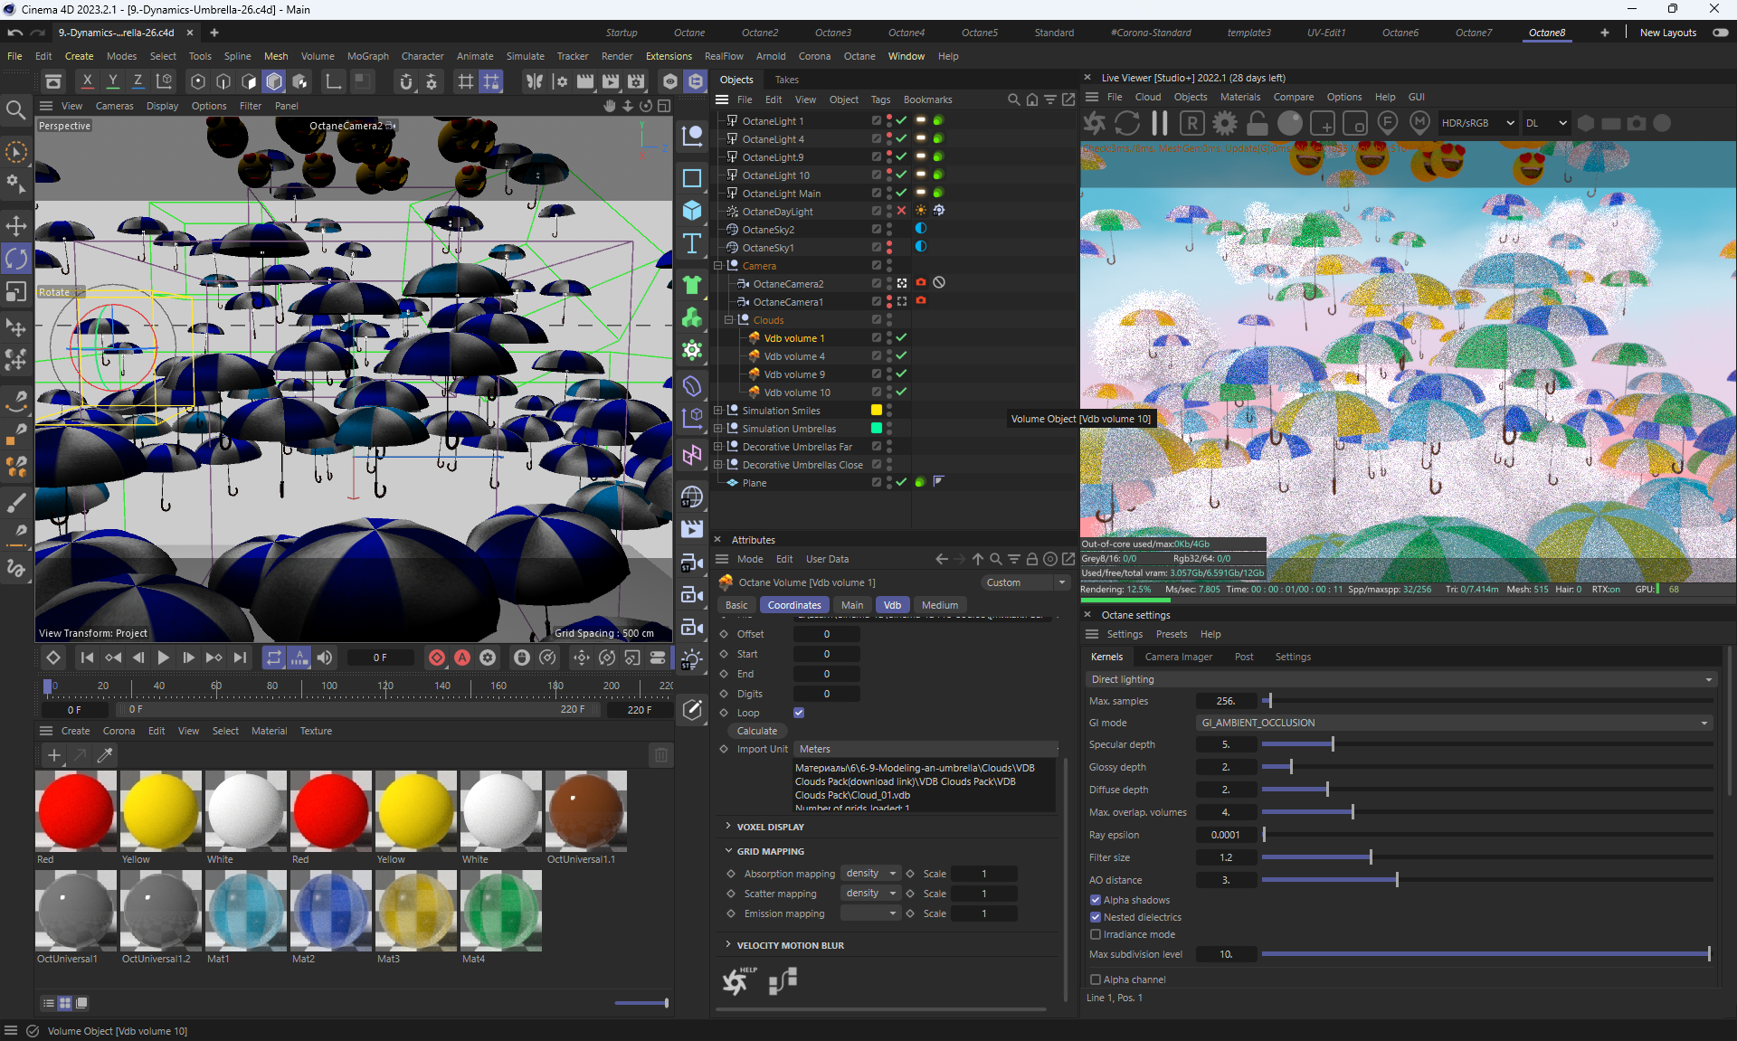Image resolution: width=1737 pixels, height=1041 pixels.
Task: Open the HDR/sRGB color space dropdown
Action: point(1476,123)
